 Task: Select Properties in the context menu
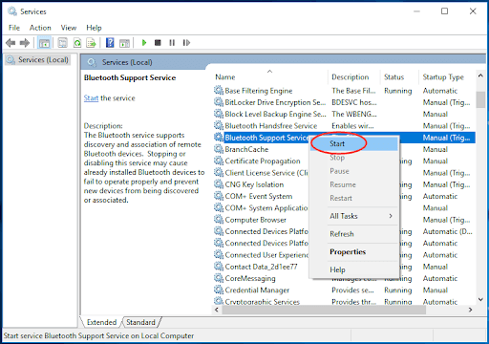(348, 251)
